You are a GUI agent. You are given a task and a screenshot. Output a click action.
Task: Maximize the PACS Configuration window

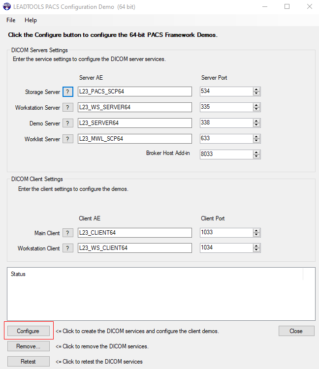coord(287,6)
